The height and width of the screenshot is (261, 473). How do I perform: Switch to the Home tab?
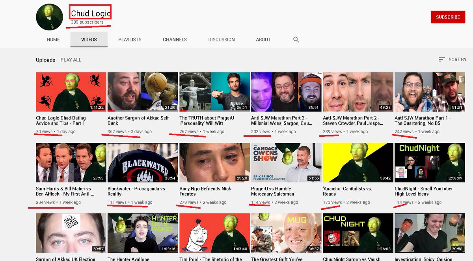pos(53,39)
